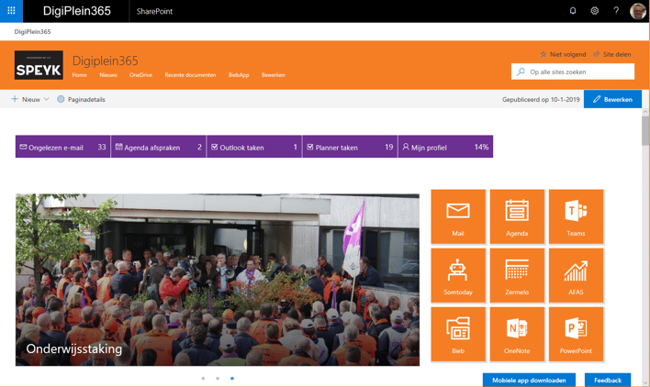
Task: Open the Mail tile
Action: point(458,216)
